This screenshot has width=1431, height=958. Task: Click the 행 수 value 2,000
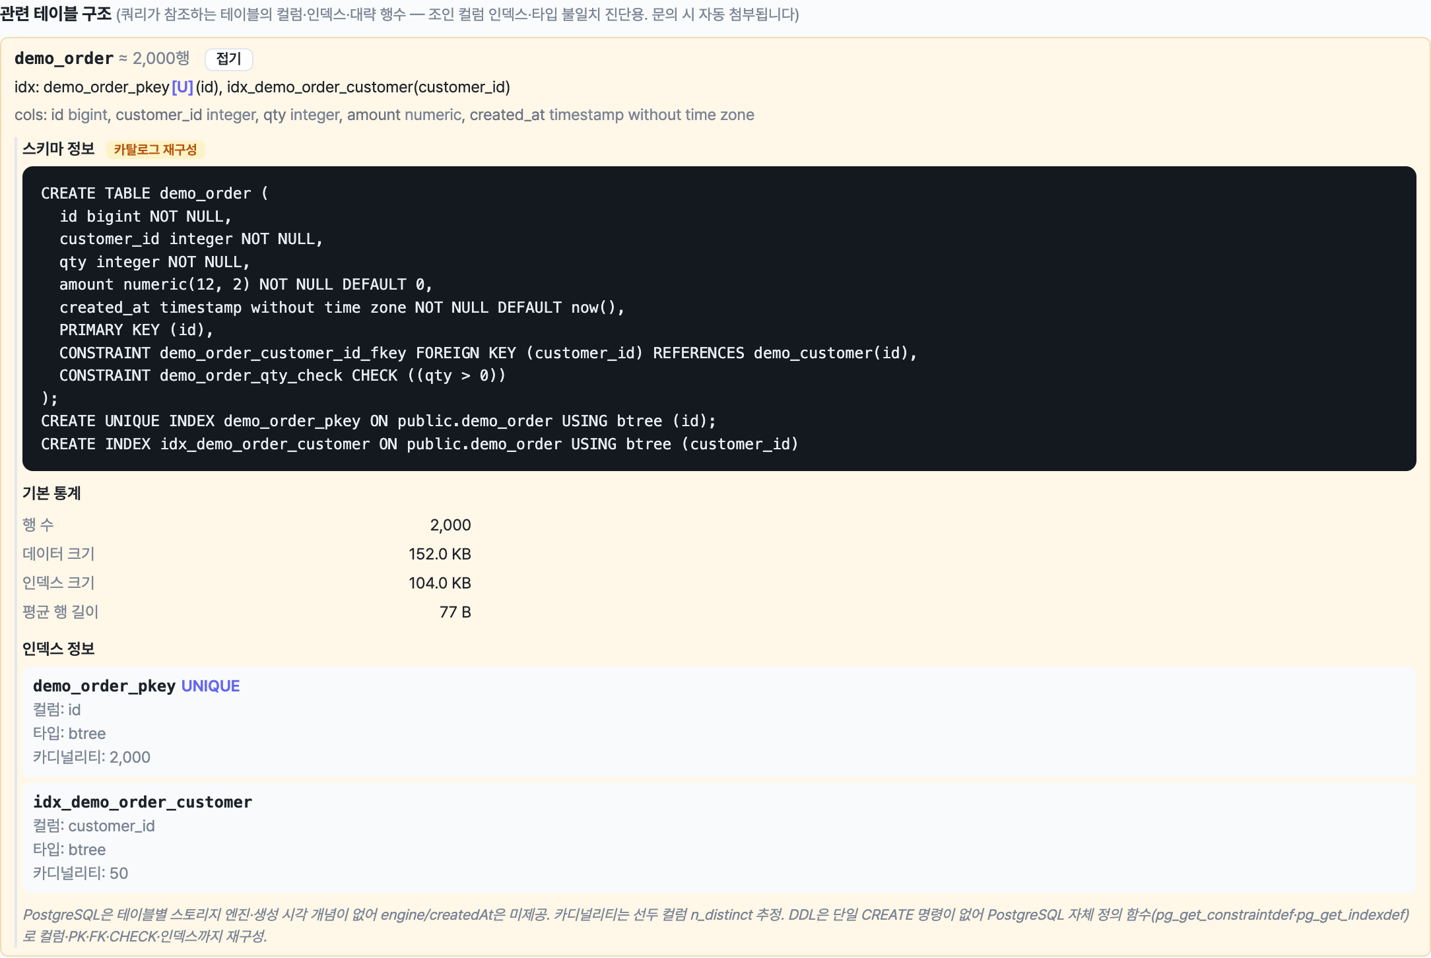pos(450,525)
